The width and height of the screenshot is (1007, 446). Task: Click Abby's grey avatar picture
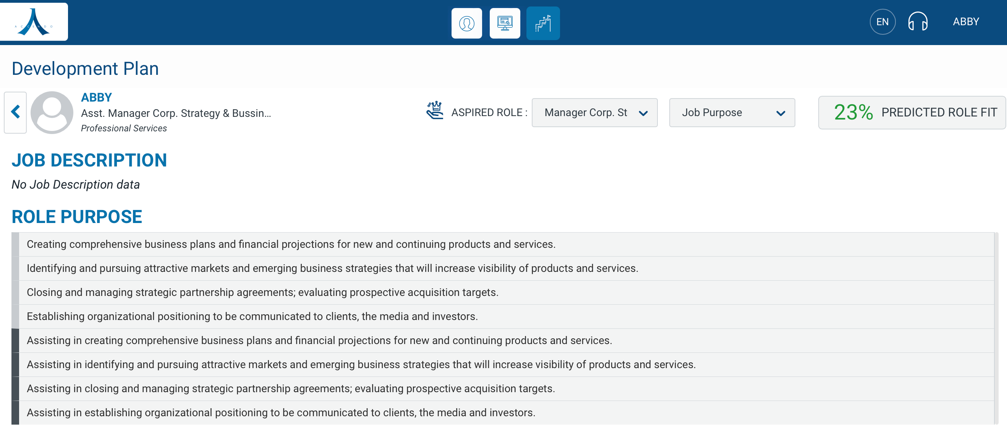(x=52, y=113)
